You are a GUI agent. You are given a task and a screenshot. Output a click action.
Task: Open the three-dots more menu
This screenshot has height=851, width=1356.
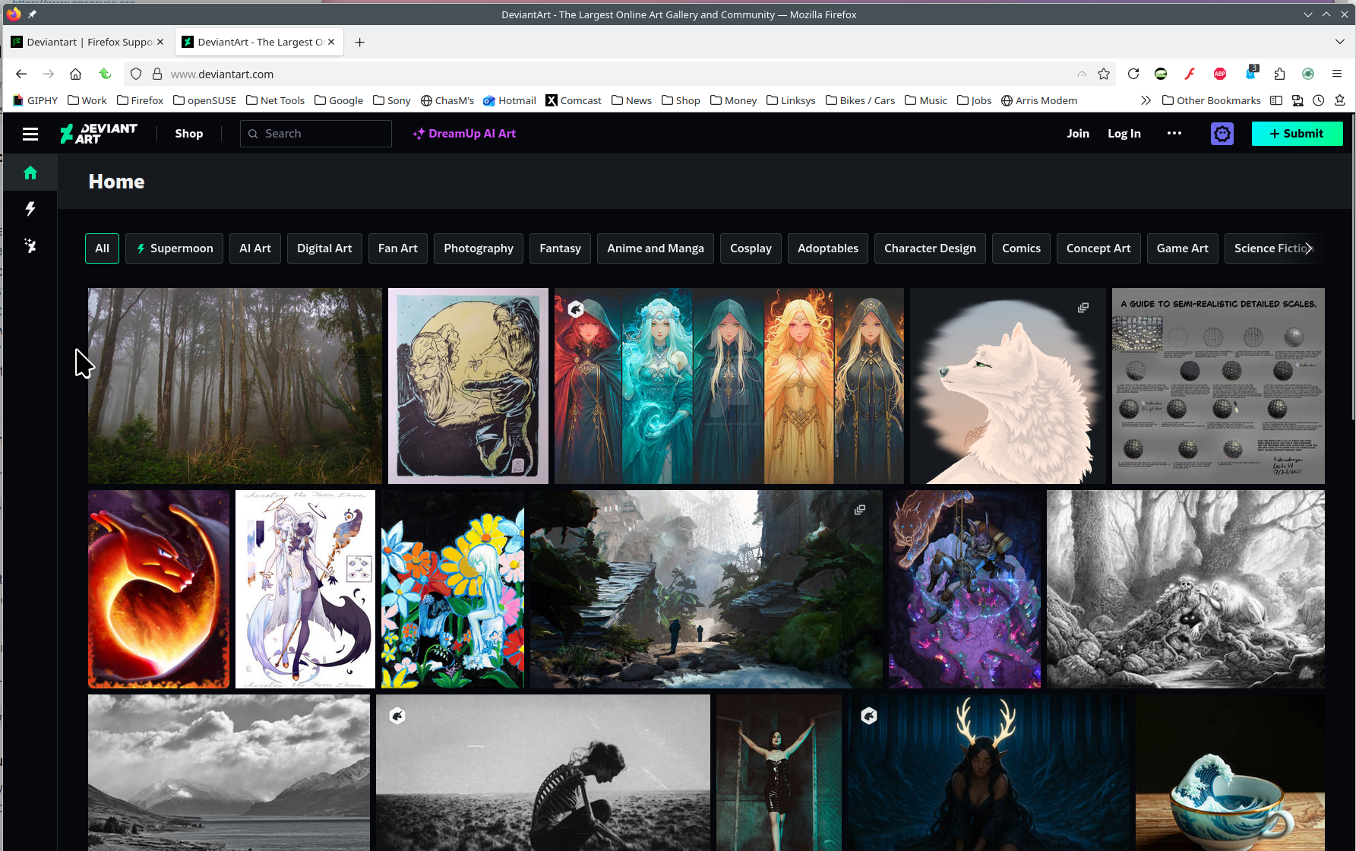pos(1174,134)
